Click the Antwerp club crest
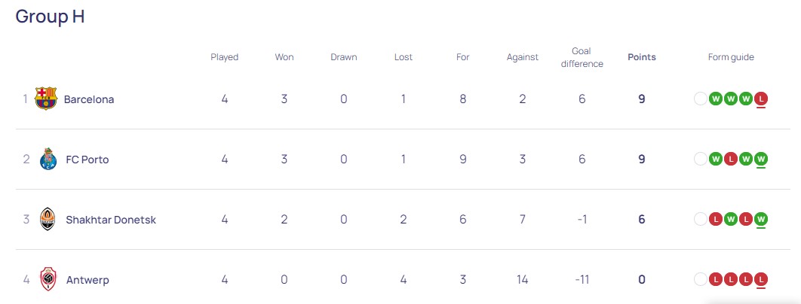 tap(48, 279)
